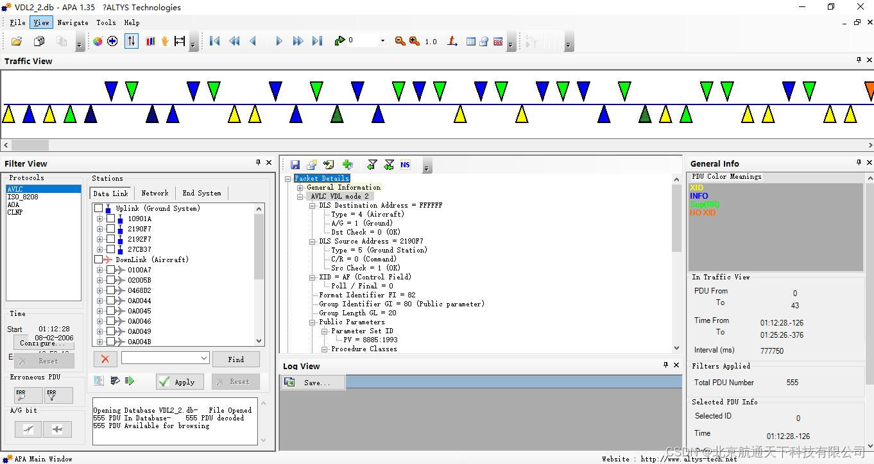
Task: Select the orange hand pan tool
Action: (165, 41)
